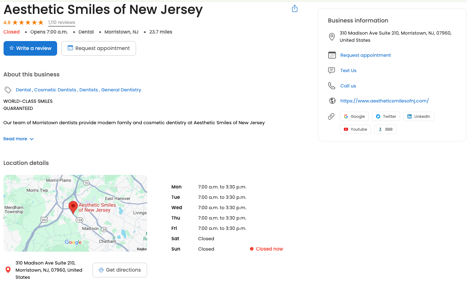Click the Text Us link
Screen dimensions: 467x292
[348, 71]
